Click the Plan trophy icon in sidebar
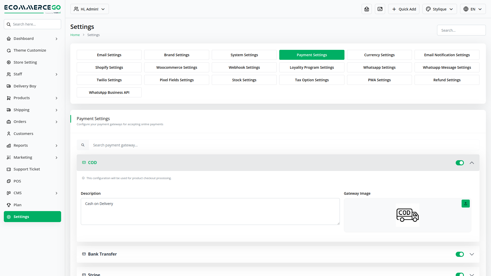 click(9, 205)
